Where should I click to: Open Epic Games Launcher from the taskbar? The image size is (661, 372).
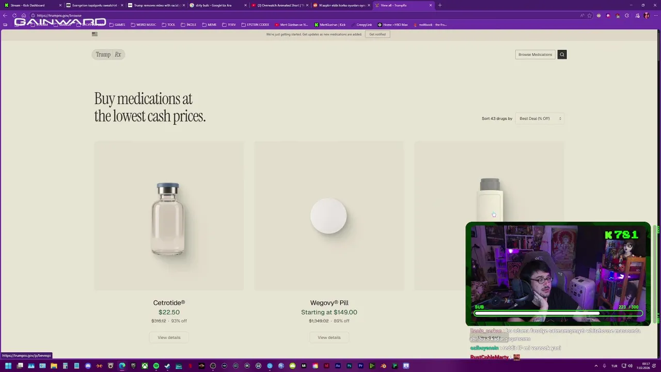pyautogui.click(x=133, y=366)
